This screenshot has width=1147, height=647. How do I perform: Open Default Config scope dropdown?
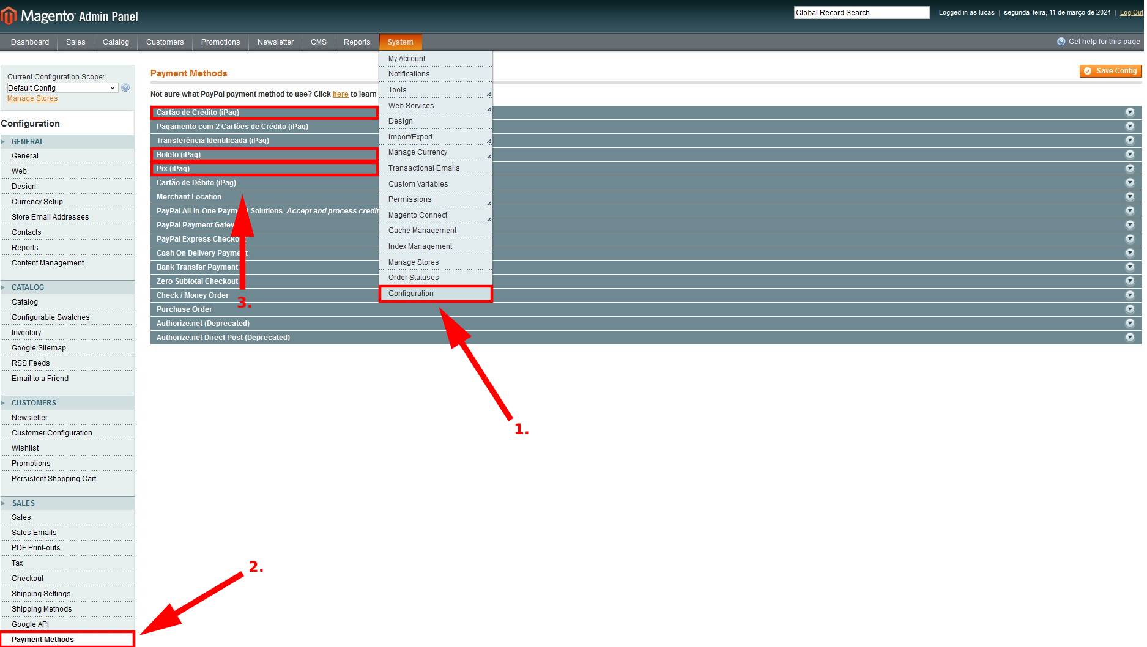[62, 88]
